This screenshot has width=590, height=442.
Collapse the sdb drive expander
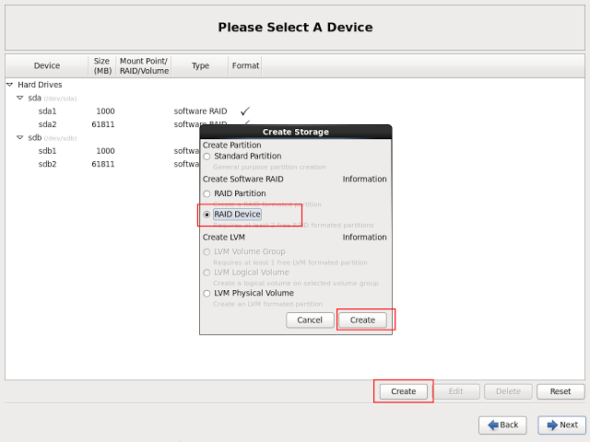tap(20, 138)
